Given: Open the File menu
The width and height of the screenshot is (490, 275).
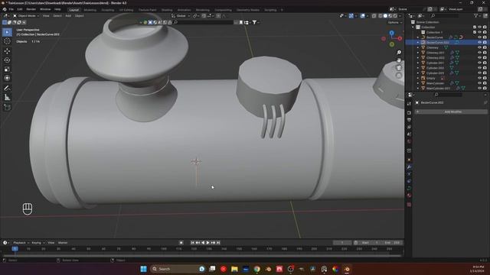Looking at the screenshot, I should pos(11,9).
